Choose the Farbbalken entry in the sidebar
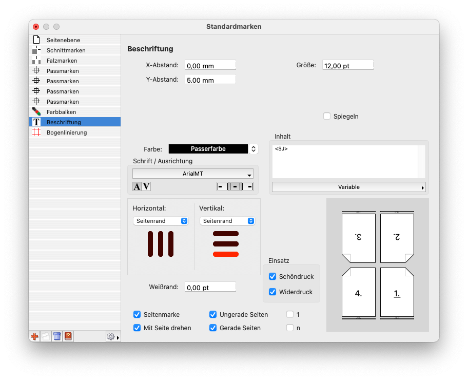The image size is (468, 380). 75,112
